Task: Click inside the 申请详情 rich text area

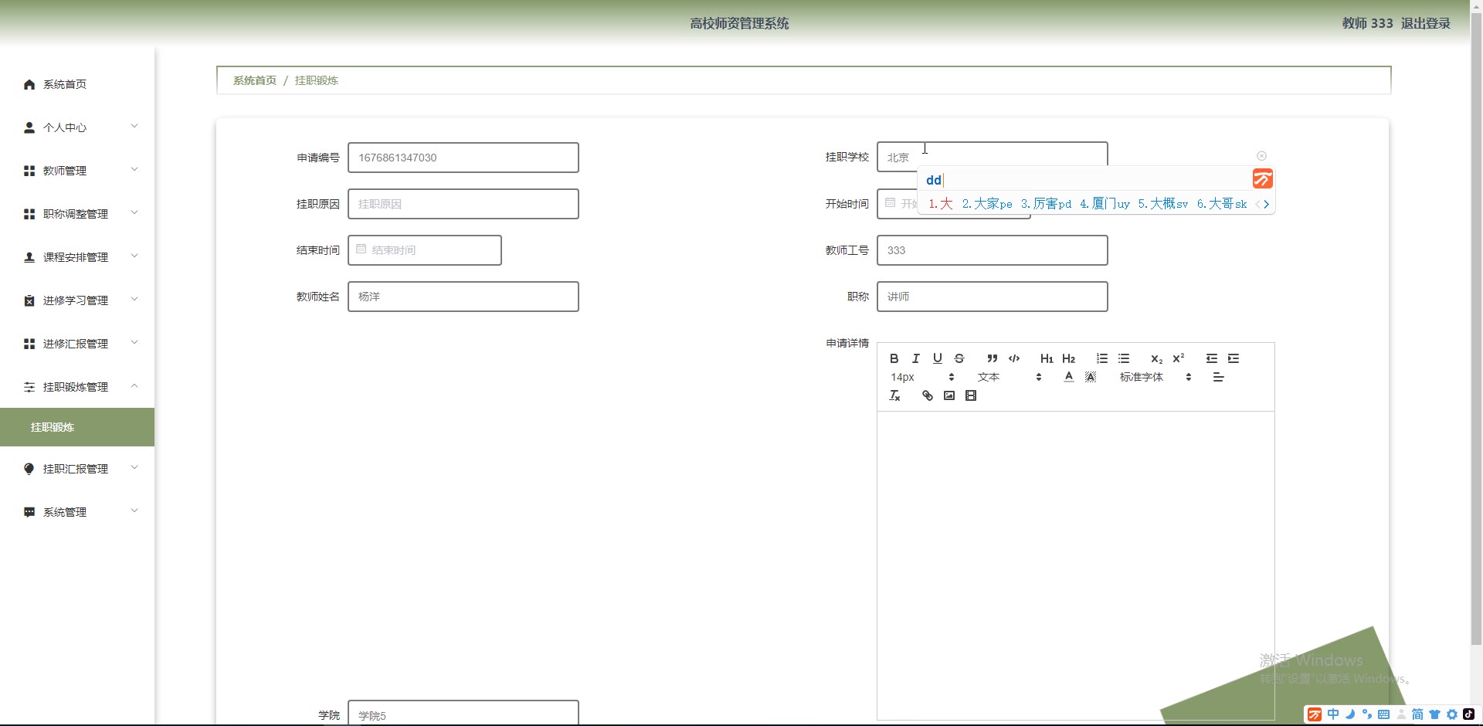Action: [x=1075, y=565]
